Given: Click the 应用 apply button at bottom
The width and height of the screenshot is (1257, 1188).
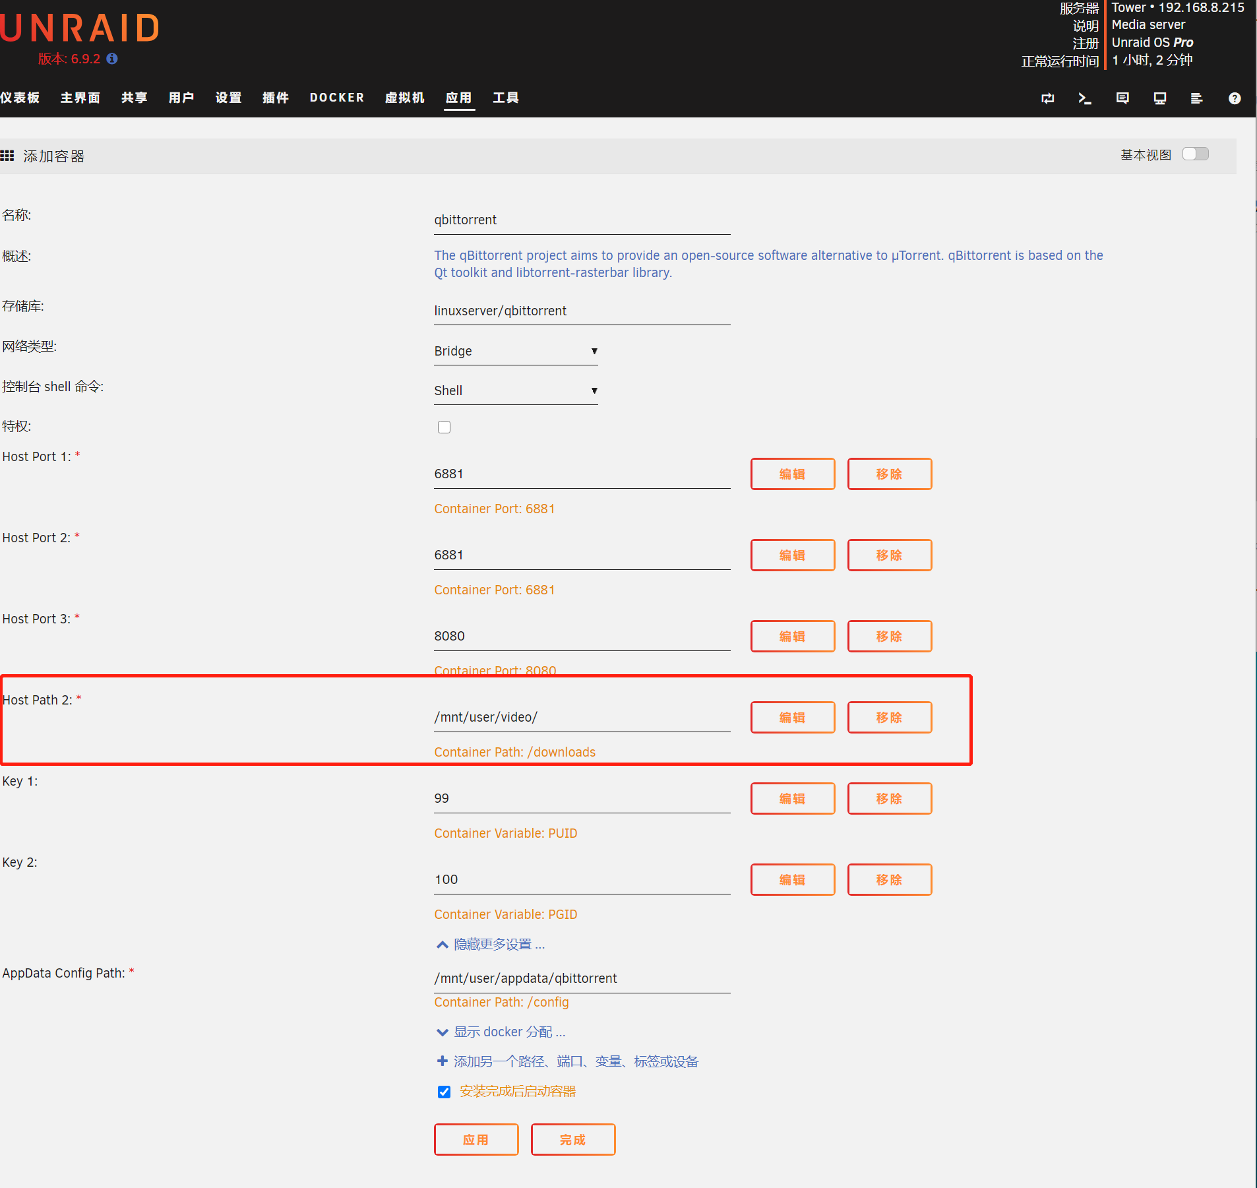Looking at the screenshot, I should click(476, 1139).
